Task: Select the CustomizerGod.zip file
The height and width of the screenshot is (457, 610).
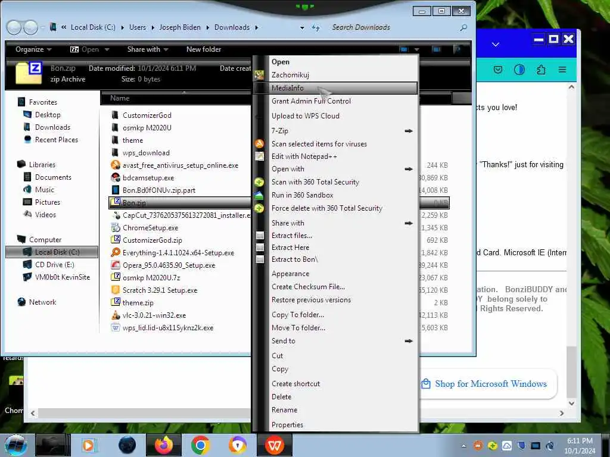Action: click(152, 240)
